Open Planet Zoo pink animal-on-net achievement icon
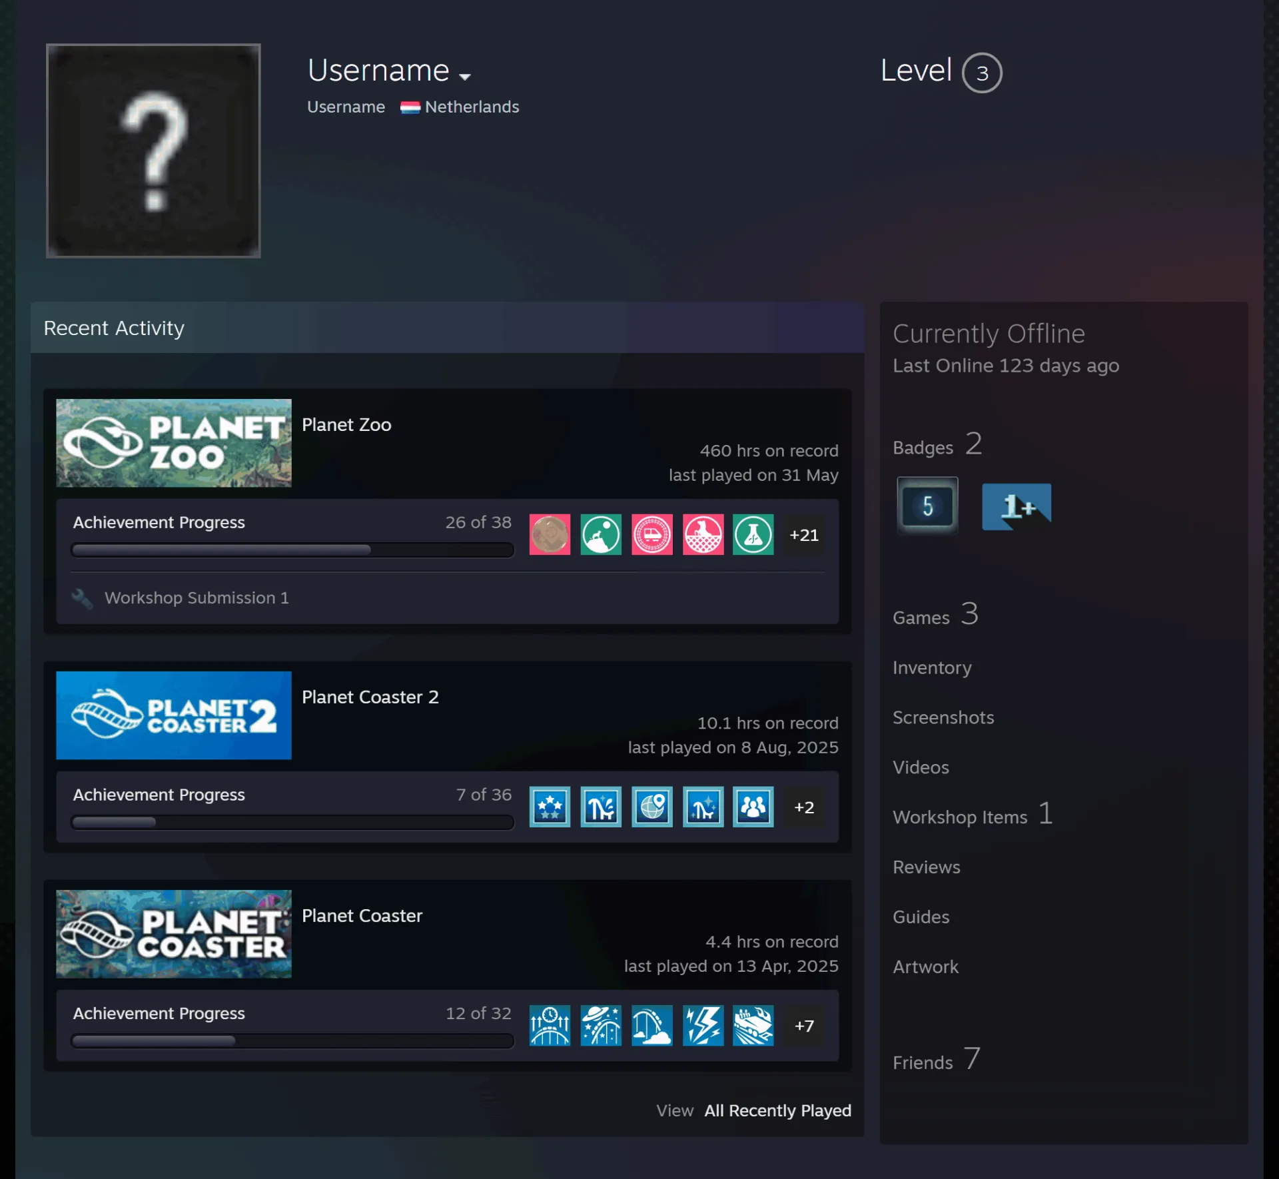The image size is (1279, 1179). (703, 534)
